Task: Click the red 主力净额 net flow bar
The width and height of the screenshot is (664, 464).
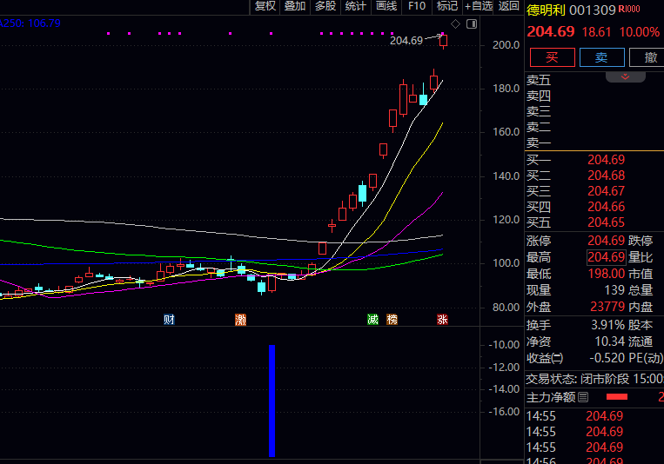Action: pos(616,397)
